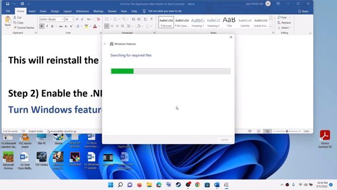Toggle Subscript formatting
The image size is (337, 190).
tap(66, 26)
